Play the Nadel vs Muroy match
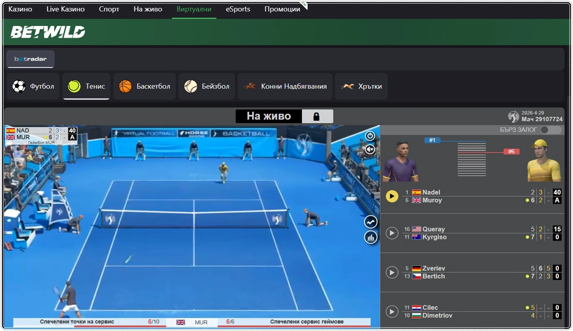The width and height of the screenshot is (573, 331). tap(392, 196)
